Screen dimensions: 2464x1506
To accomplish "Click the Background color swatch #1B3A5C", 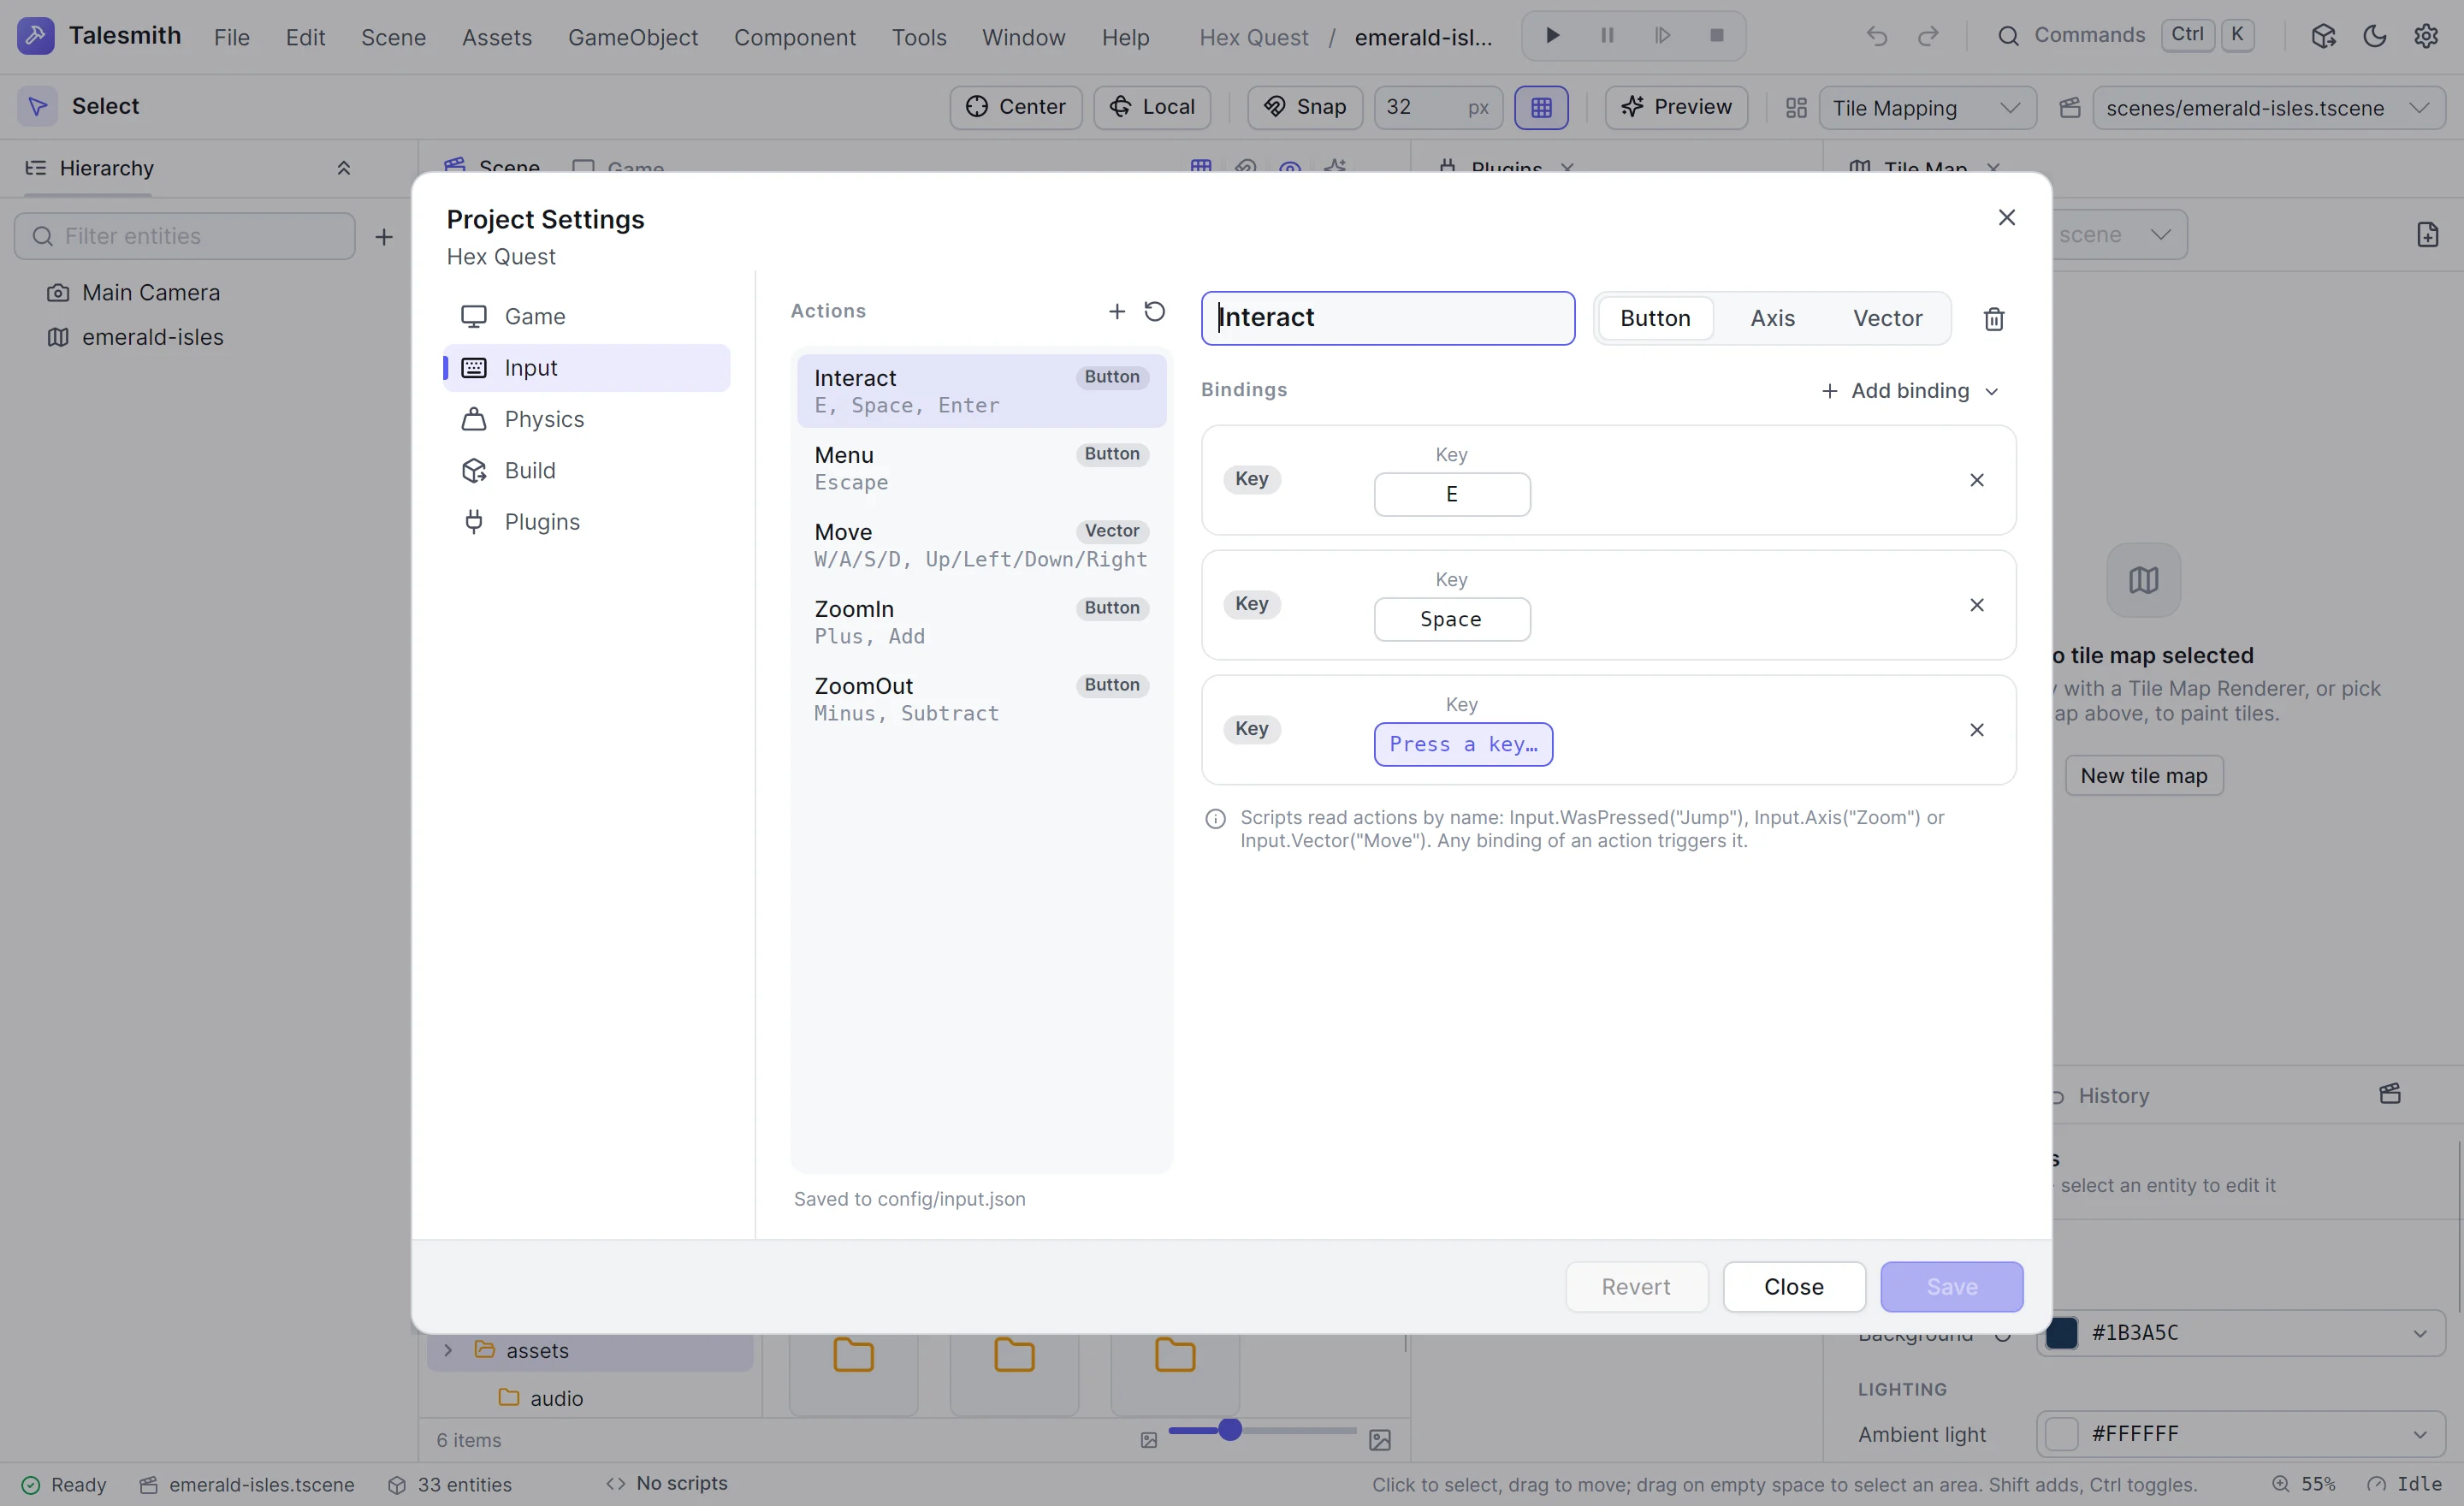I will [2062, 1333].
